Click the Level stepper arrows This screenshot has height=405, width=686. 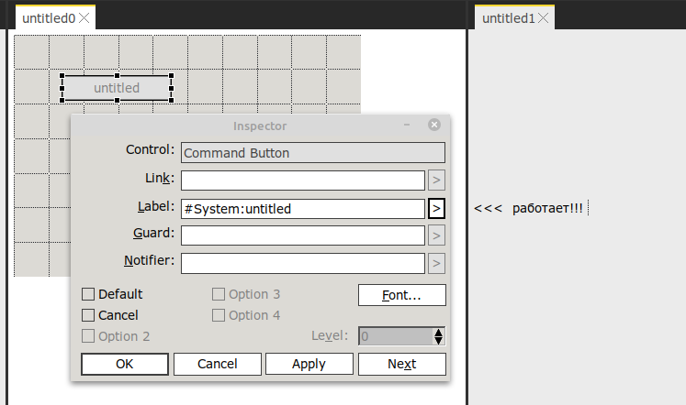tap(439, 336)
